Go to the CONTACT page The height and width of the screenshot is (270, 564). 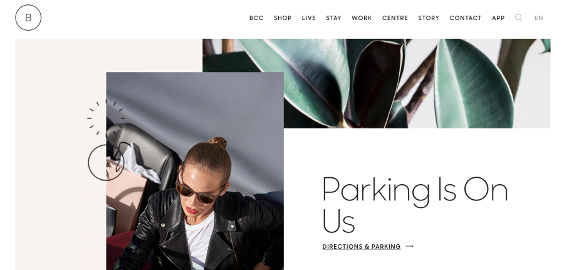click(x=466, y=18)
